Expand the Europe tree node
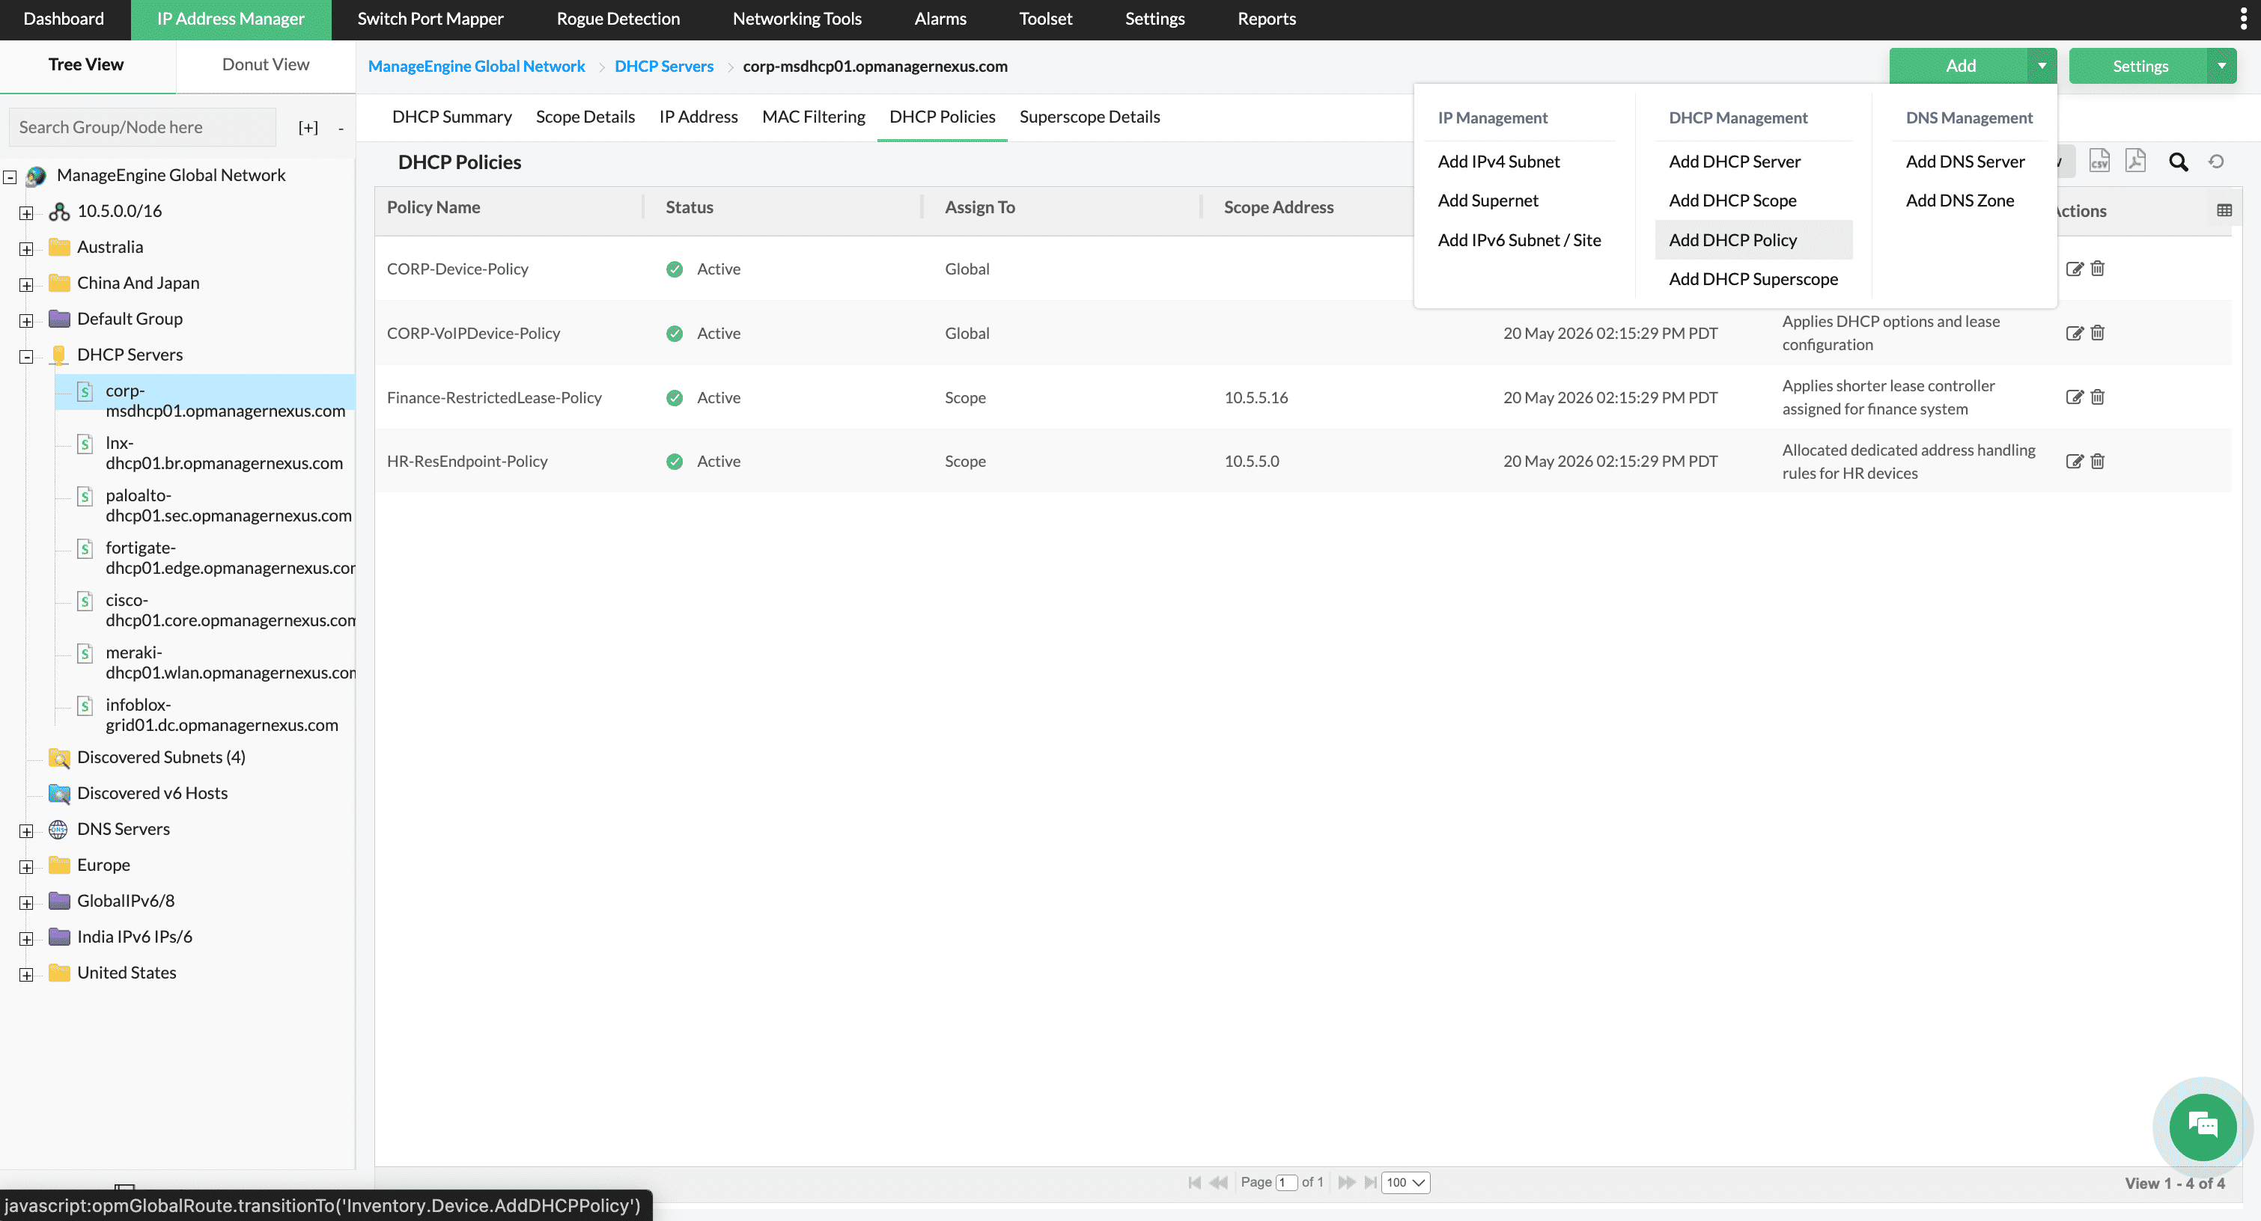The width and height of the screenshot is (2261, 1221). click(26, 866)
